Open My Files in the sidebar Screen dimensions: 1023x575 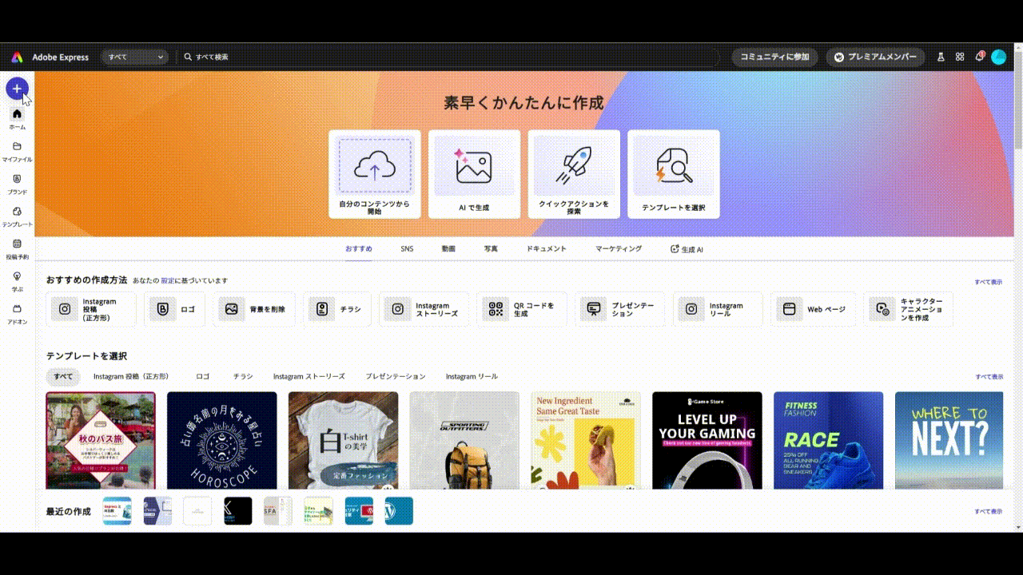(x=17, y=151)
